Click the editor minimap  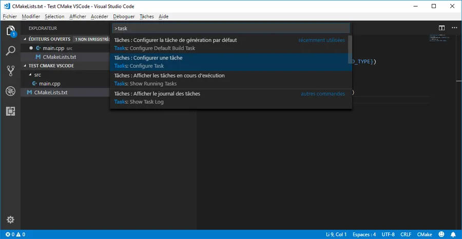[438, 38]
